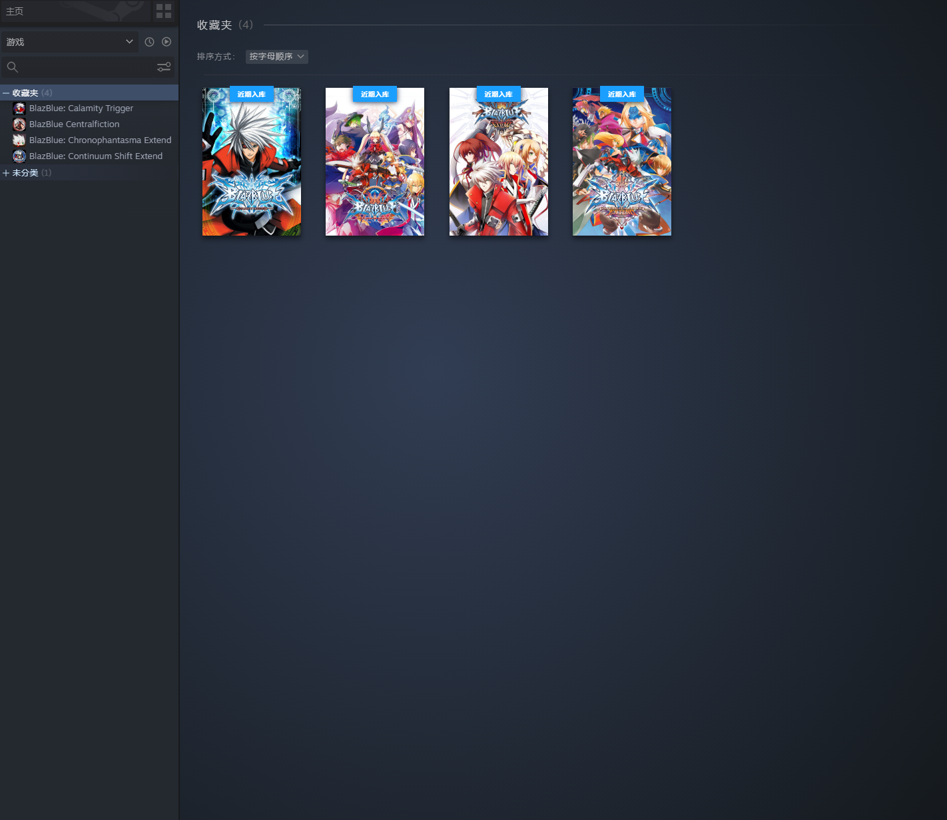This screenshot has height=820, width=947.
Task: Open advanced filter sliders icon
Action: (164, 67)
